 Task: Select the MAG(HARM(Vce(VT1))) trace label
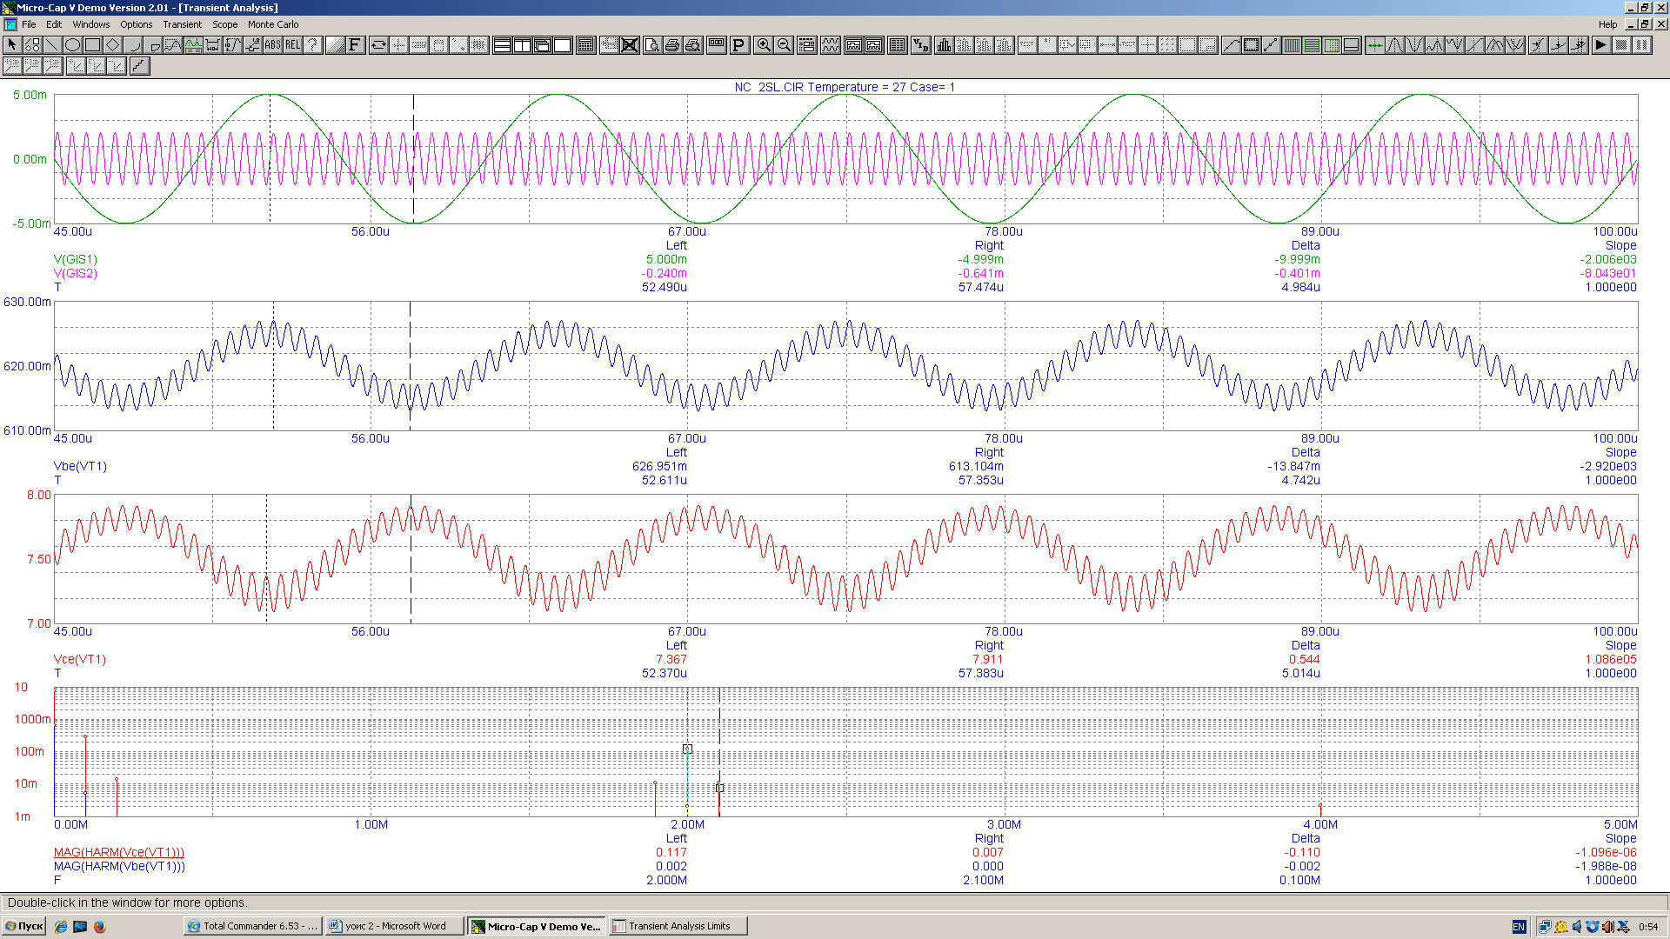[119, 852]
